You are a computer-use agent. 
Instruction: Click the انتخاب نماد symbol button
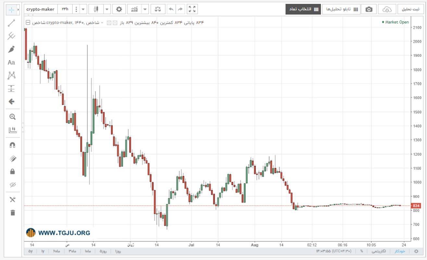303,9
